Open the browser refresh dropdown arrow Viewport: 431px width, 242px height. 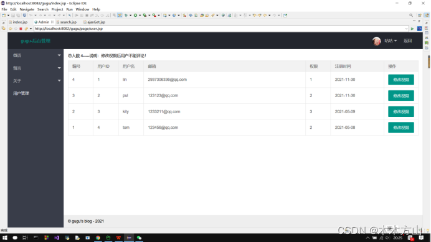click(x=31, y=29)
